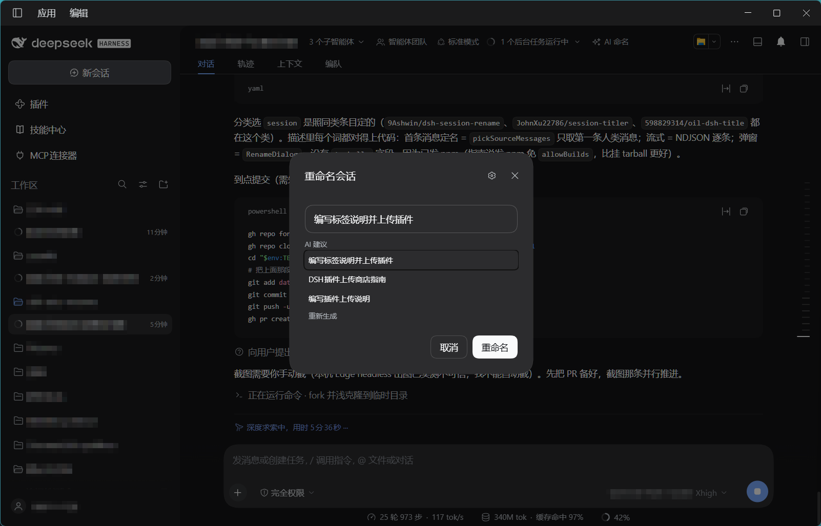Expand the 1 个后台任务运行中 dropdown
821x526 pixels.
pos(534,42)
